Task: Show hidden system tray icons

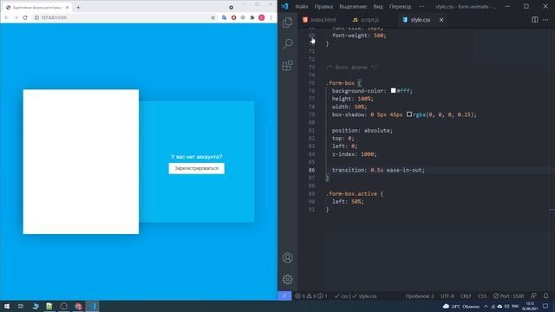Action: point(486,306)
